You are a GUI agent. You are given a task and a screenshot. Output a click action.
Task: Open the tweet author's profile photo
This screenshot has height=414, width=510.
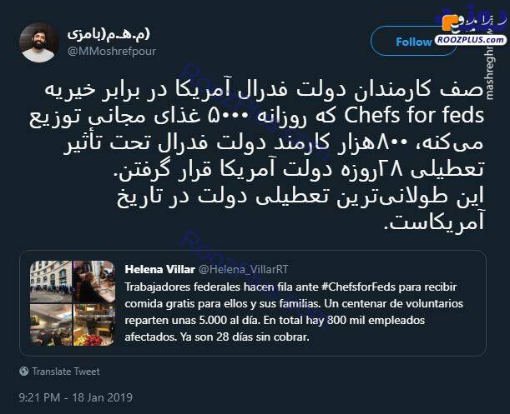click(38, 42)
